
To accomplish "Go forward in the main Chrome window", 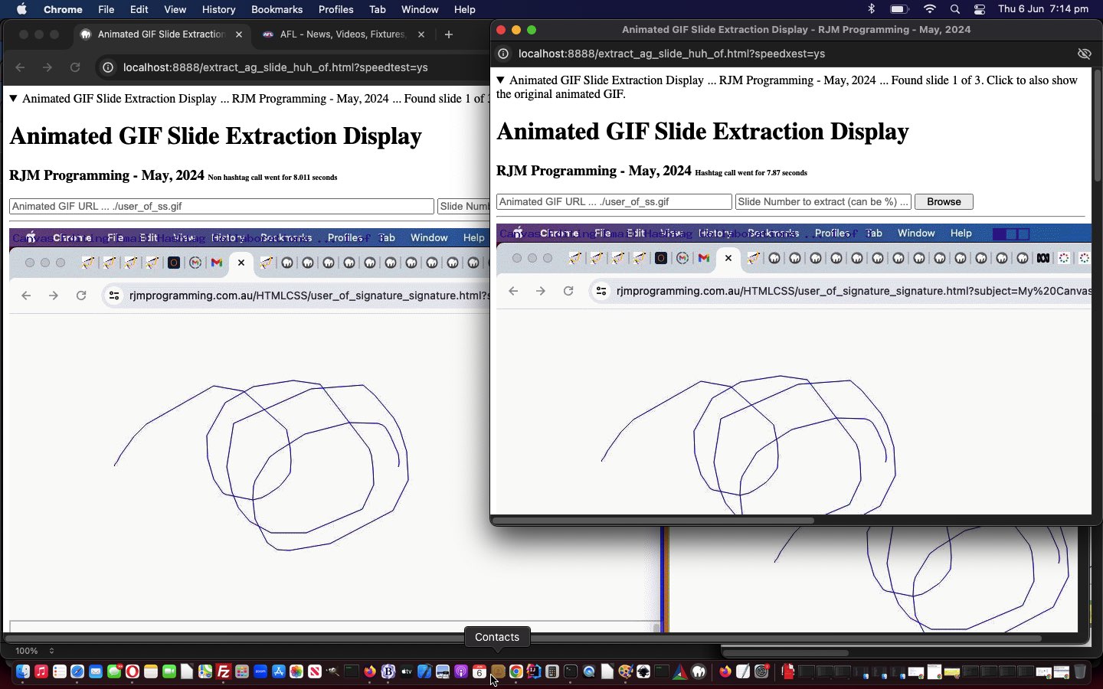I will click(47, 67).
